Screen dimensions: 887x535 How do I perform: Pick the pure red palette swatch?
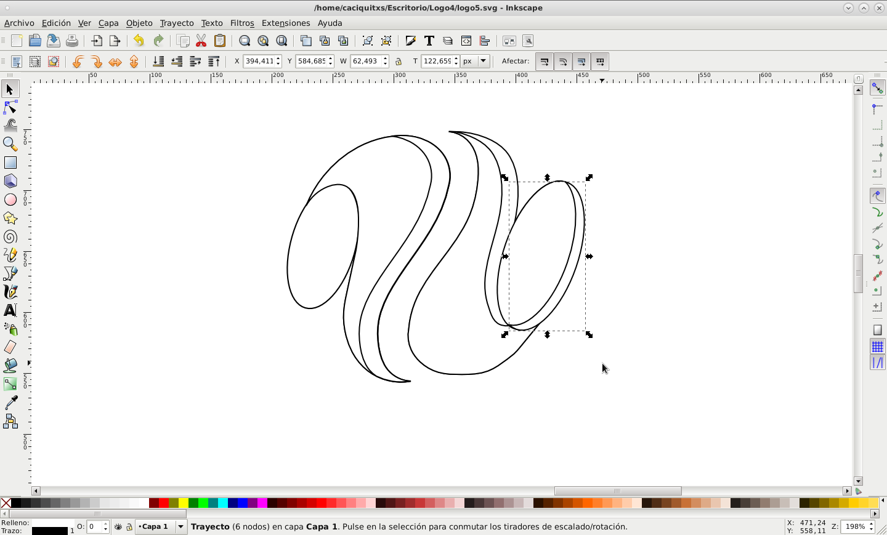coord(164,503)
